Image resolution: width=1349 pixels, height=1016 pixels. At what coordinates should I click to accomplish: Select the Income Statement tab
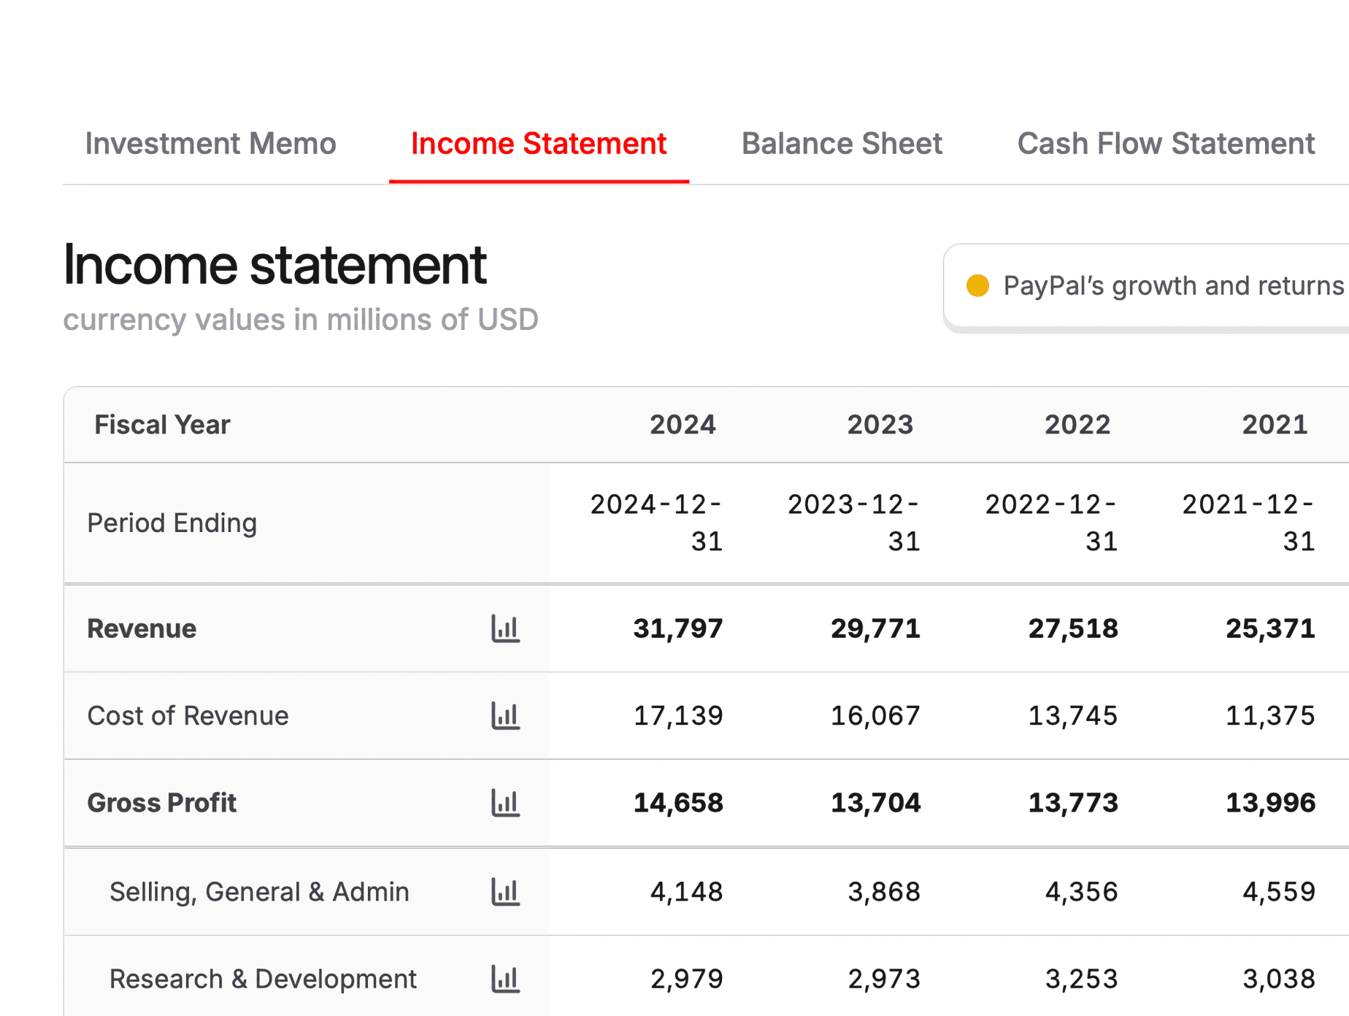[x=539, y=144]
